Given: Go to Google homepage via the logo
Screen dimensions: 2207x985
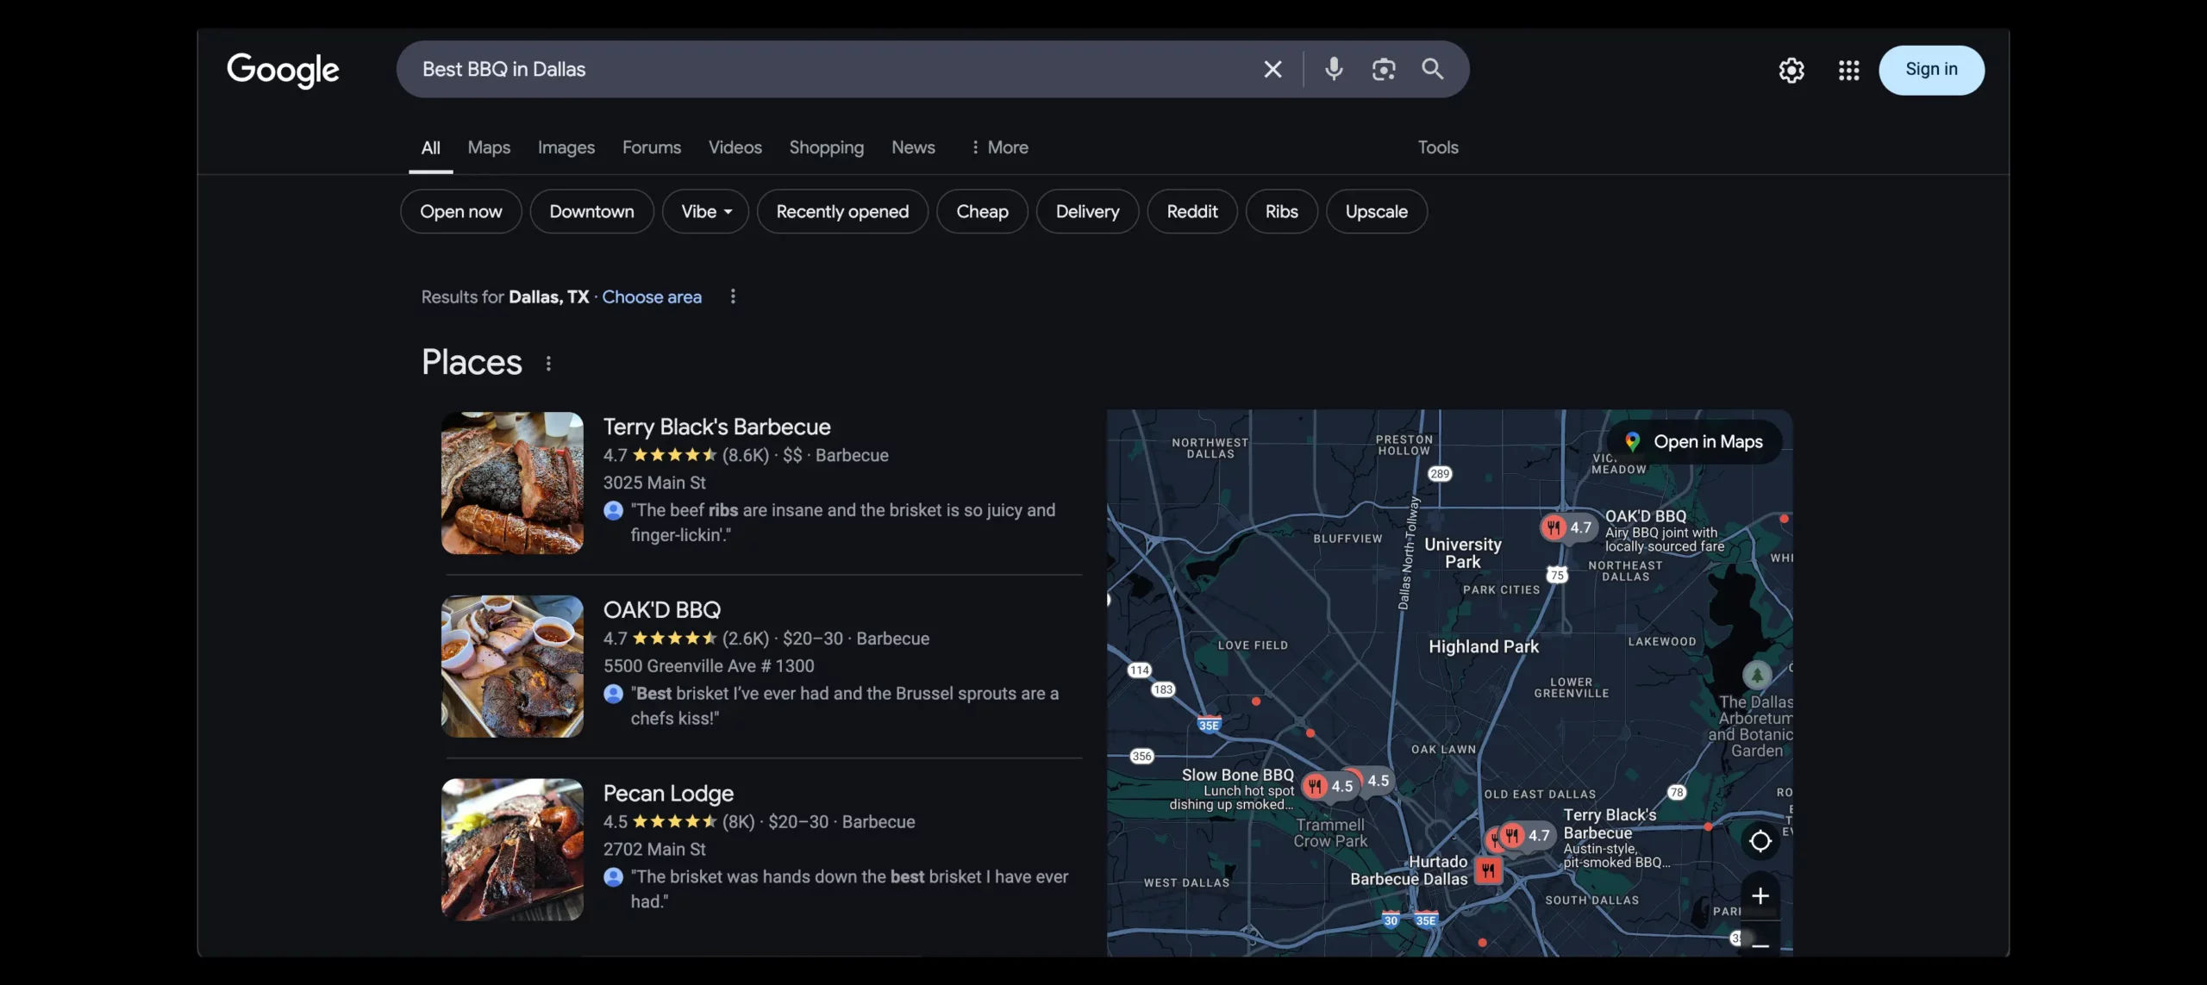Looking at the screenshot, I should (x=283, y=70).
